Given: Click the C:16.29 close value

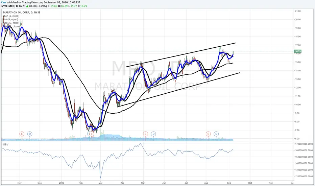Looking at the screenshot, I should 82,6.
